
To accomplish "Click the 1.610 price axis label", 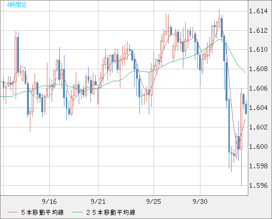I will [258, 50].
